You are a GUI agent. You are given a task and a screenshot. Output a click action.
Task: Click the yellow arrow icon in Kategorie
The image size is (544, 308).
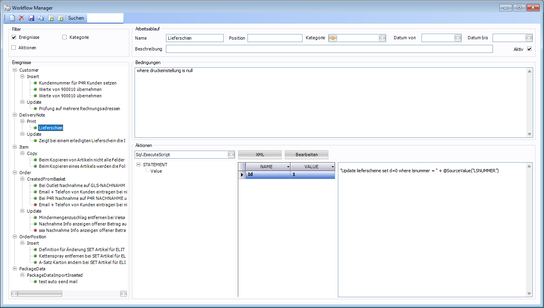(x=333, y=38)
